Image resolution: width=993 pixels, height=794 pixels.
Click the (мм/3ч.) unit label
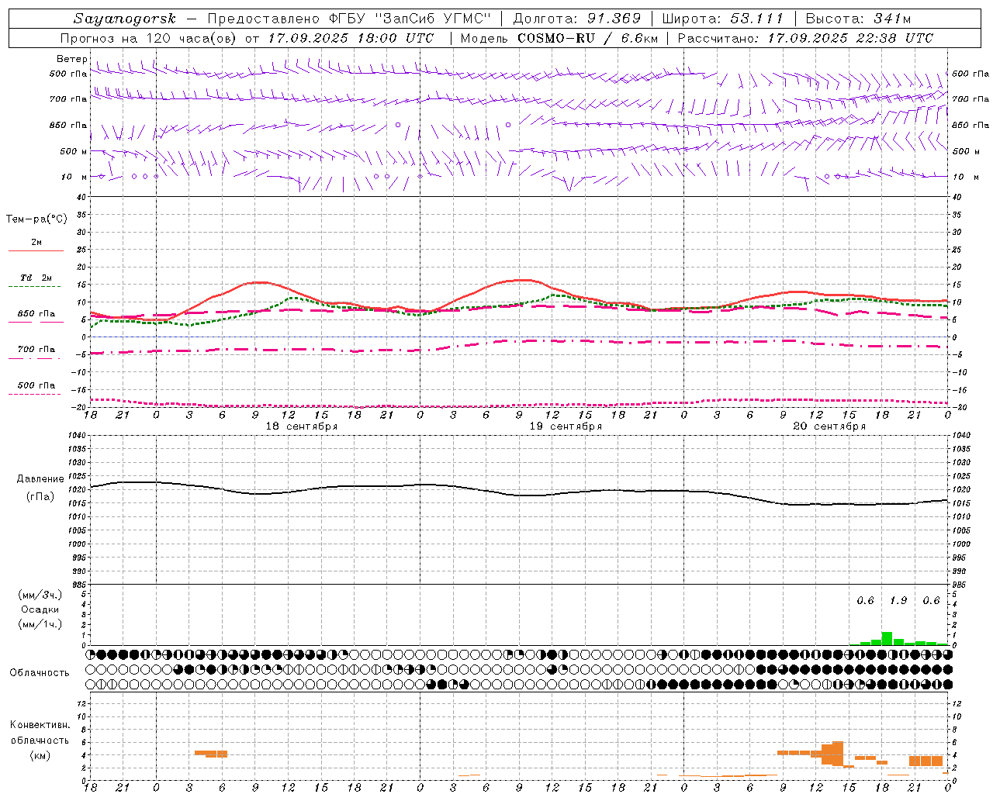tap(40, 595)
